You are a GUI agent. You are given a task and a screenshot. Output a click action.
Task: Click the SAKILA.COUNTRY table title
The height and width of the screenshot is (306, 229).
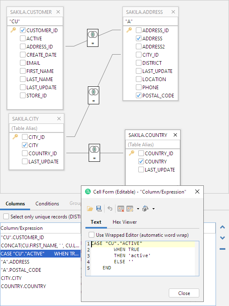click(148, 135)
